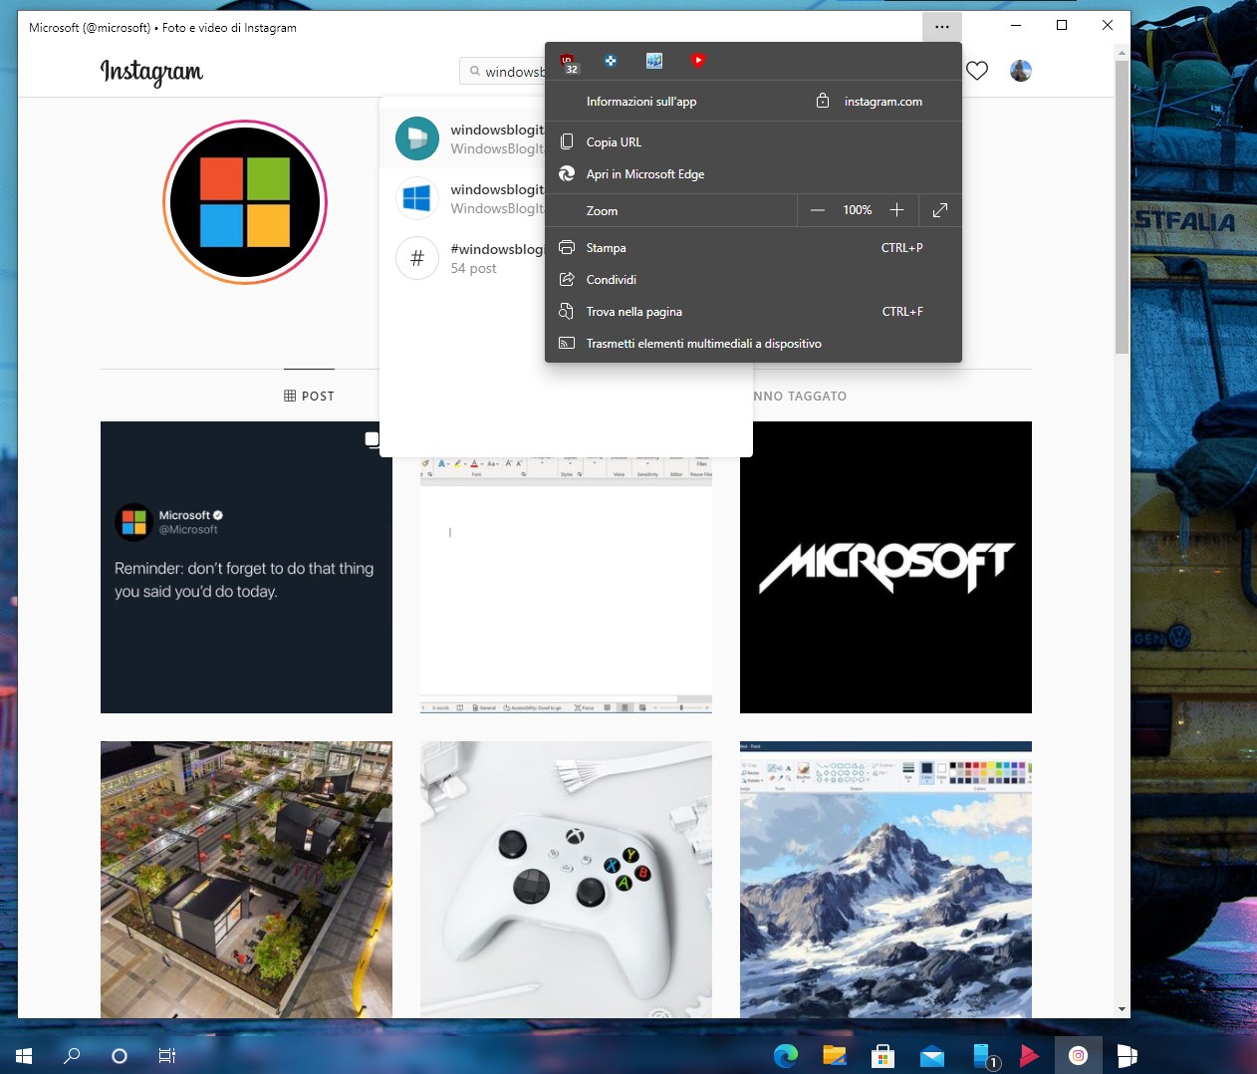Viewport: 1257px width, 1074px height.
Task: Open Informazioni sull'app
Action: pos(641,102)
